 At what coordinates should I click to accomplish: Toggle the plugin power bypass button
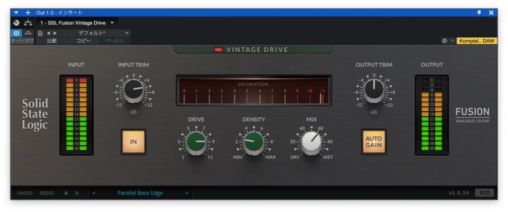(17, 33)
